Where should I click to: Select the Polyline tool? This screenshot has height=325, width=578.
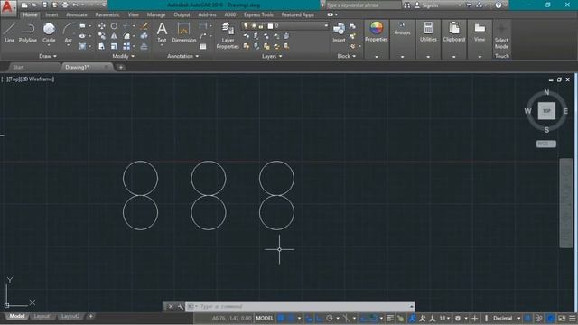point(28,32)
